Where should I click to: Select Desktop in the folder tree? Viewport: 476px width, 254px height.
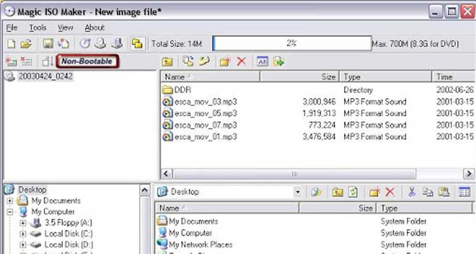tap(32, 190)
